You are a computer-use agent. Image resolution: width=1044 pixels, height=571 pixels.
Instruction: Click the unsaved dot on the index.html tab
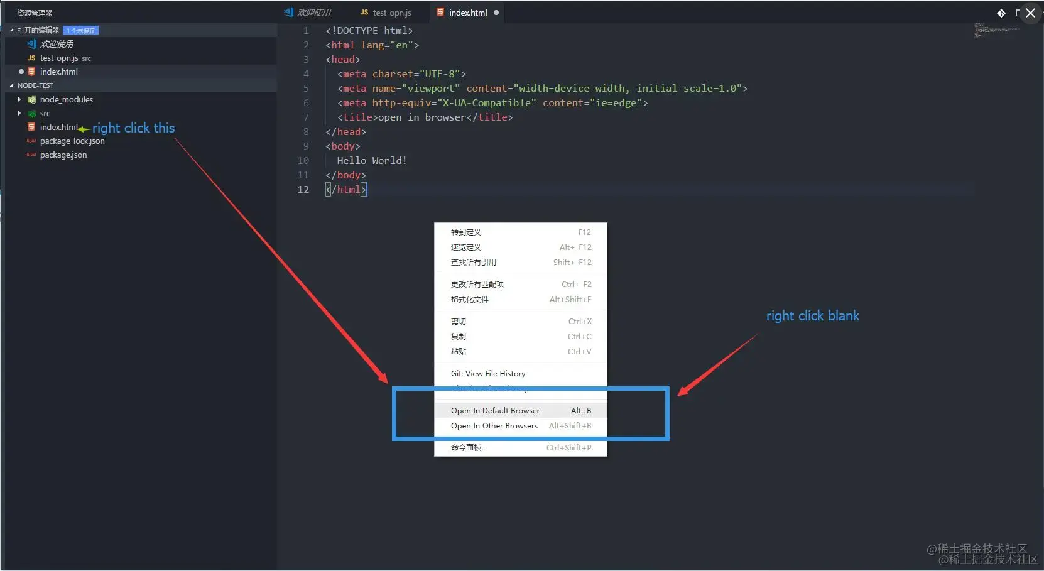click(x=496, y=13)
